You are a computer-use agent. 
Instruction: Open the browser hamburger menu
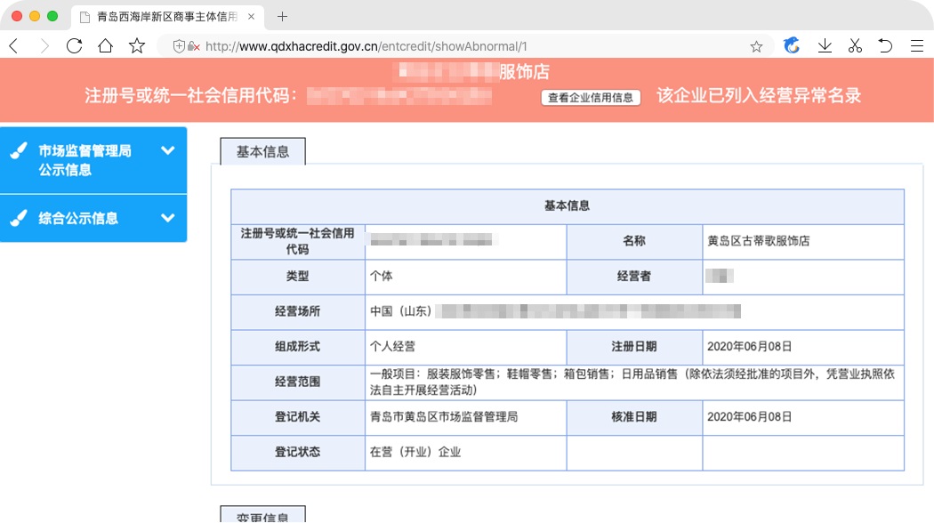(x=916, y=46)
